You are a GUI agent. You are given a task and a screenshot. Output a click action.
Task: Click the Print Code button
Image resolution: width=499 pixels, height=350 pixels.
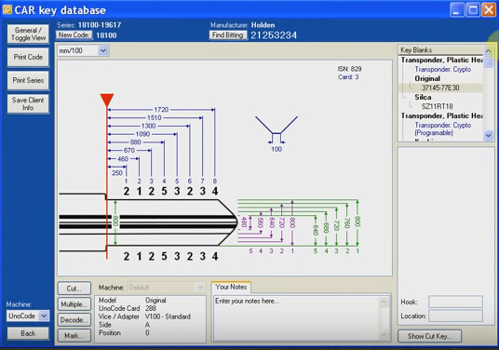click(28, 58)
